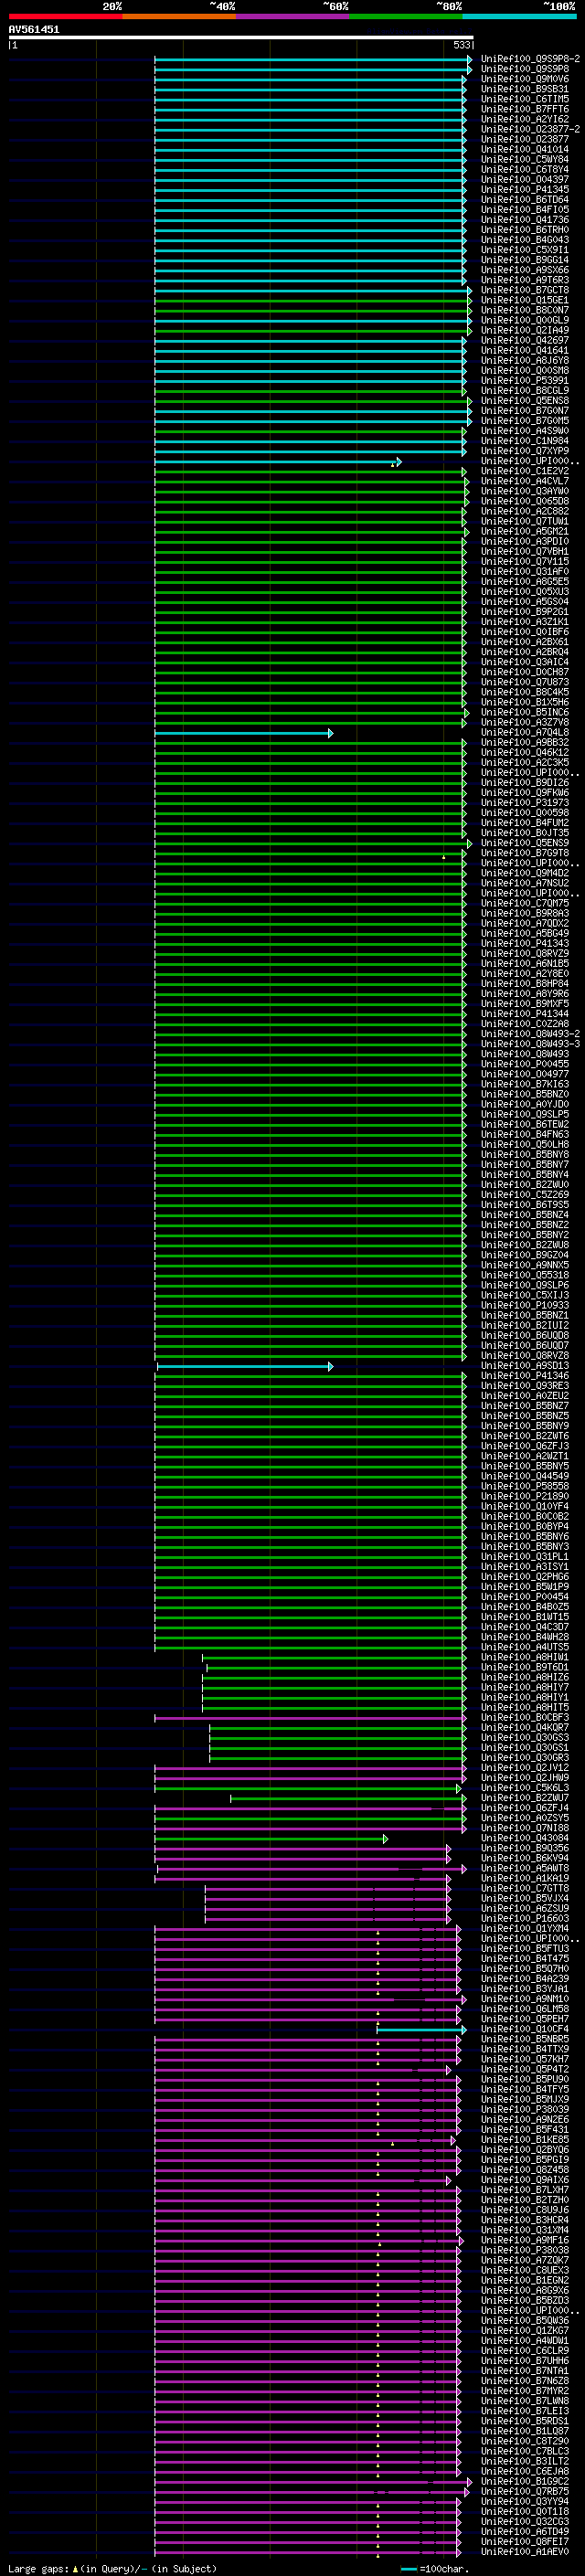Click the short green alignment bar for Q43084

tap(271, 1838)
